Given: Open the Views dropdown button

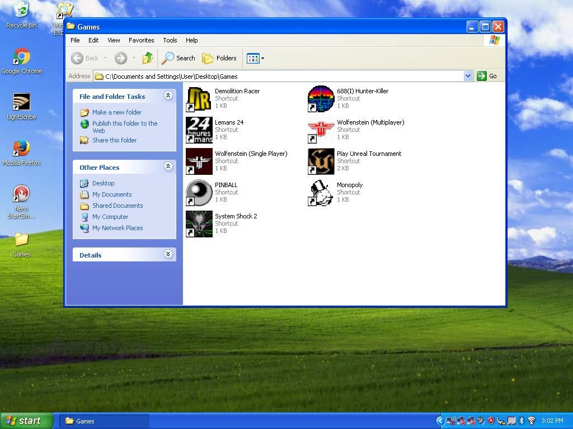Looking at the screenshot, I should (x=255, y=58).
